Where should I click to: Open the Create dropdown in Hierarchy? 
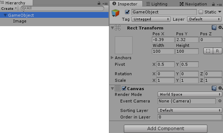click(x=9, y=8)
